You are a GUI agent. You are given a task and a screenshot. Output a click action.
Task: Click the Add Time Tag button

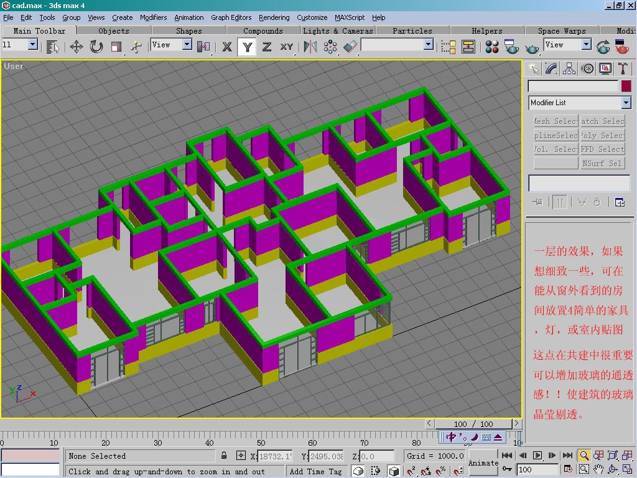(x=315, y=472)
